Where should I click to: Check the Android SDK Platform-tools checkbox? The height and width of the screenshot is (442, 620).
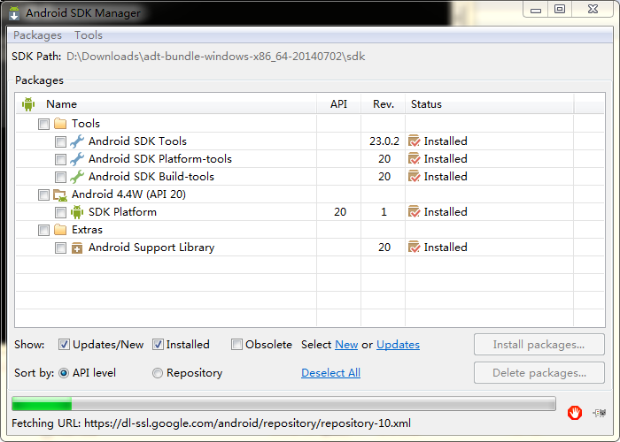pyautogui.click(x=60, y=159)
